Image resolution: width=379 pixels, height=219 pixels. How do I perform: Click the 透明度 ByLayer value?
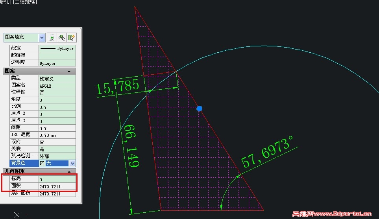pos(57,63)
